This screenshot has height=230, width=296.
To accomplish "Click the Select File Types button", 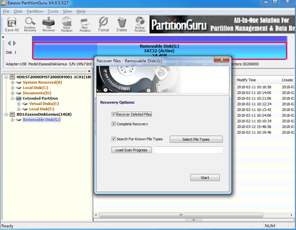I will click(x=196, y=139).
